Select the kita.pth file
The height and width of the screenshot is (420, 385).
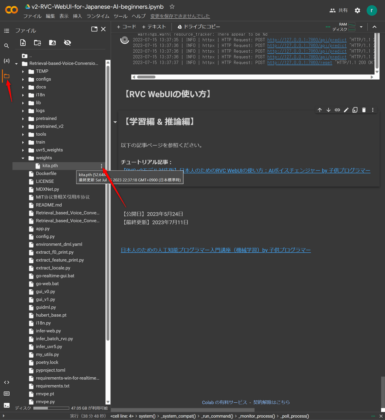(x=50, y=166)
